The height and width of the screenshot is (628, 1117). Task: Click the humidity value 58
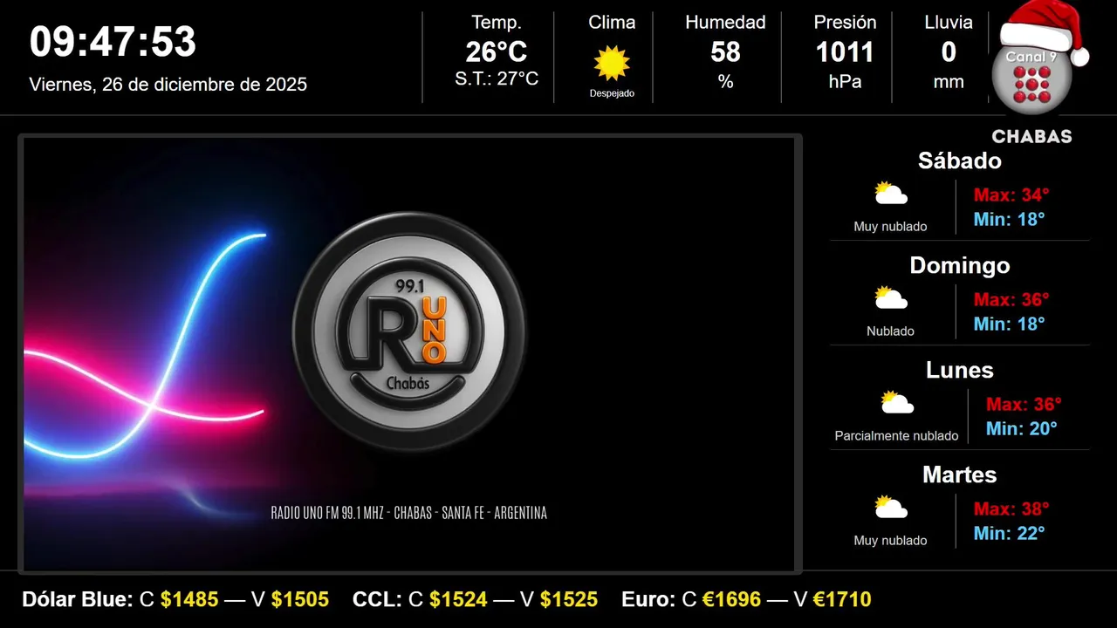[725, 52]
